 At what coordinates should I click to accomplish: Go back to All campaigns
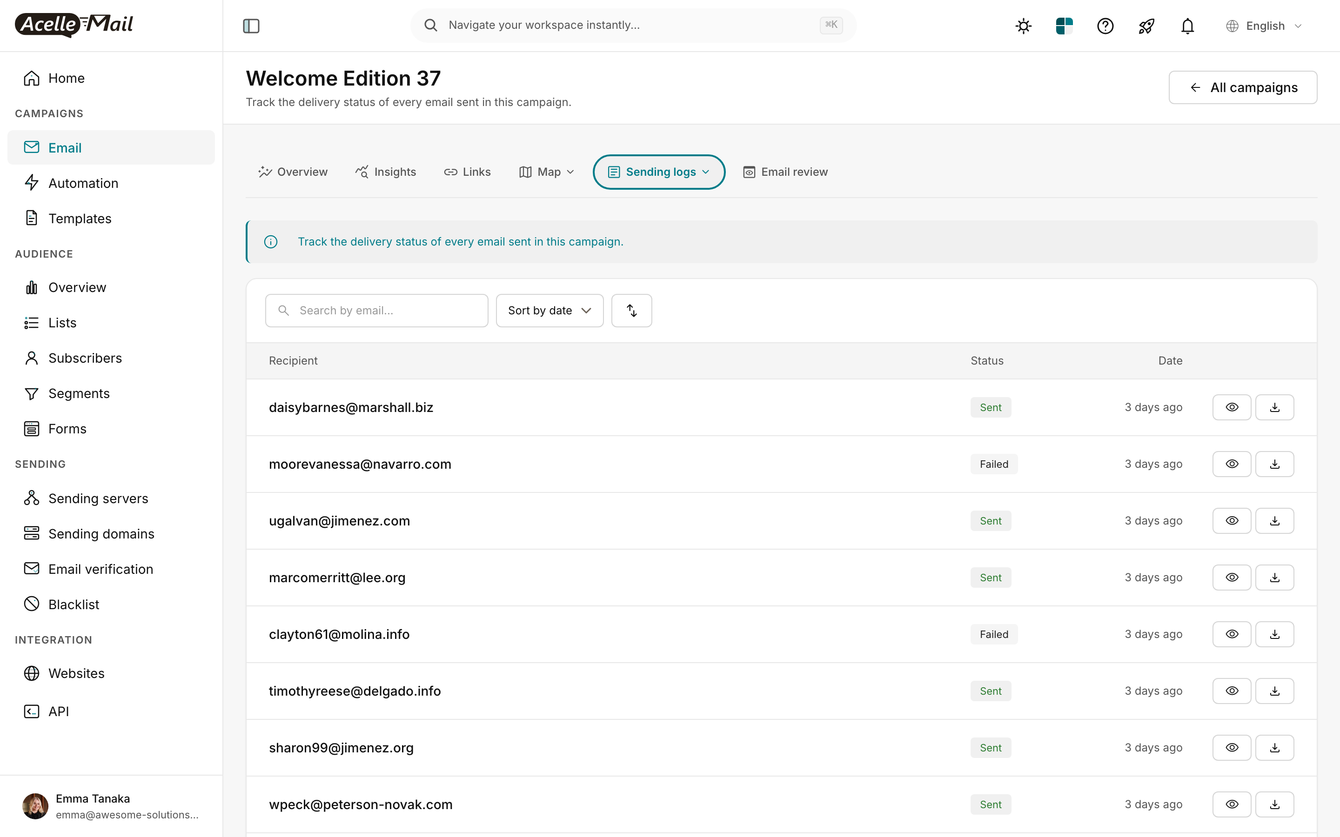pos(1243,87)
